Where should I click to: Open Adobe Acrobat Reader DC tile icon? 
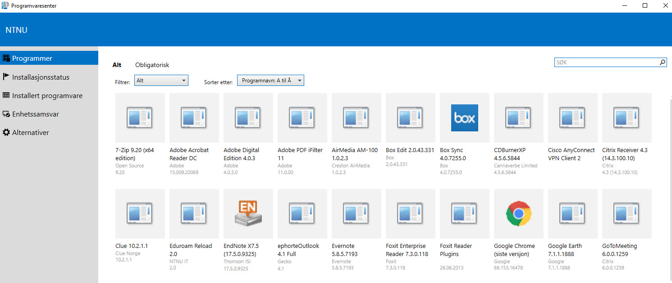(194, 118)
